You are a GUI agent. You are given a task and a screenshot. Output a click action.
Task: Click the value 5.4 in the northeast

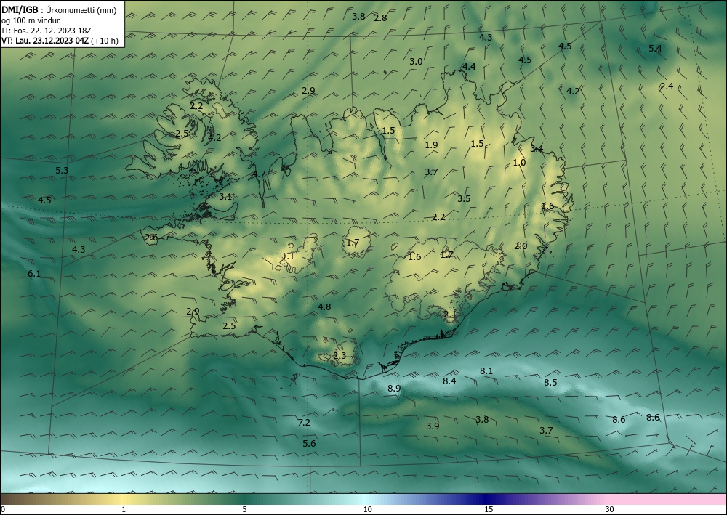pos(655,49)
